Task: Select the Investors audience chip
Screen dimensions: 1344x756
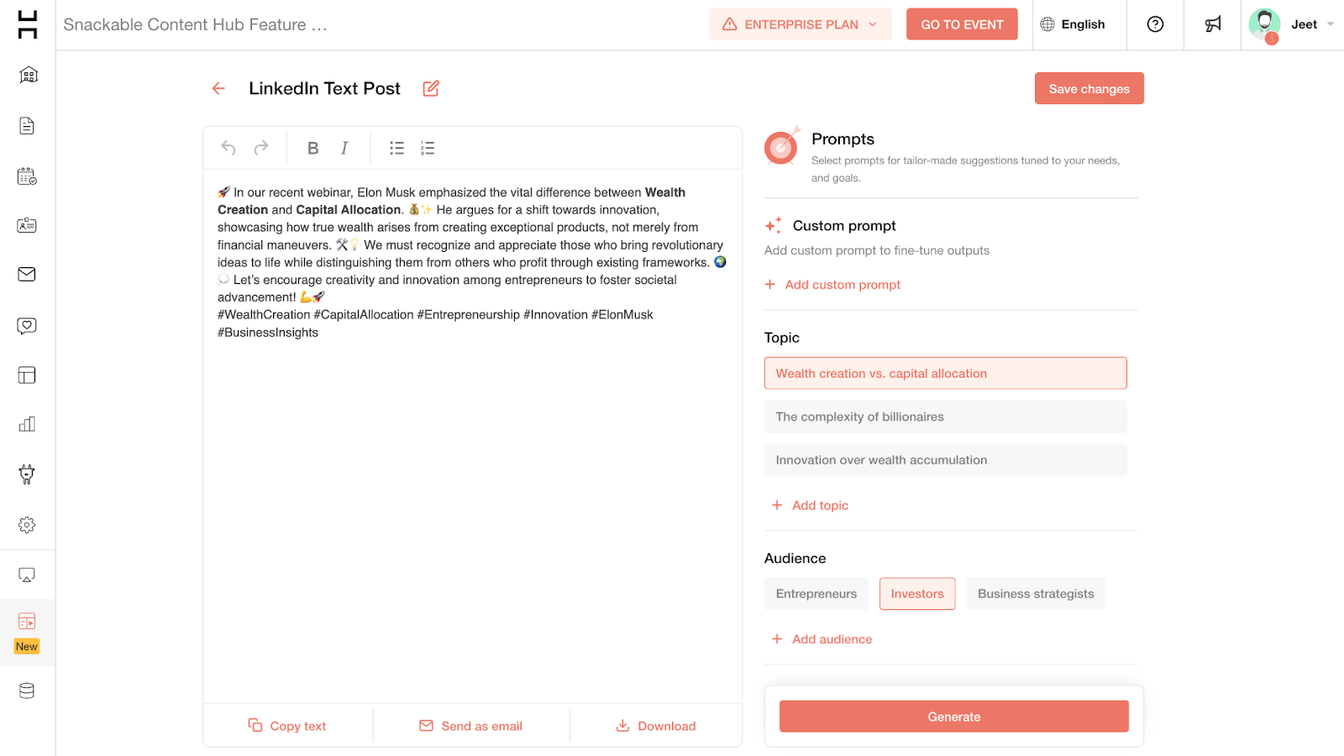Action: [917, 594]
